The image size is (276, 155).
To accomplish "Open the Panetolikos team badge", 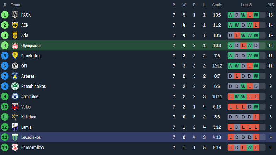I will pos(15,56).
